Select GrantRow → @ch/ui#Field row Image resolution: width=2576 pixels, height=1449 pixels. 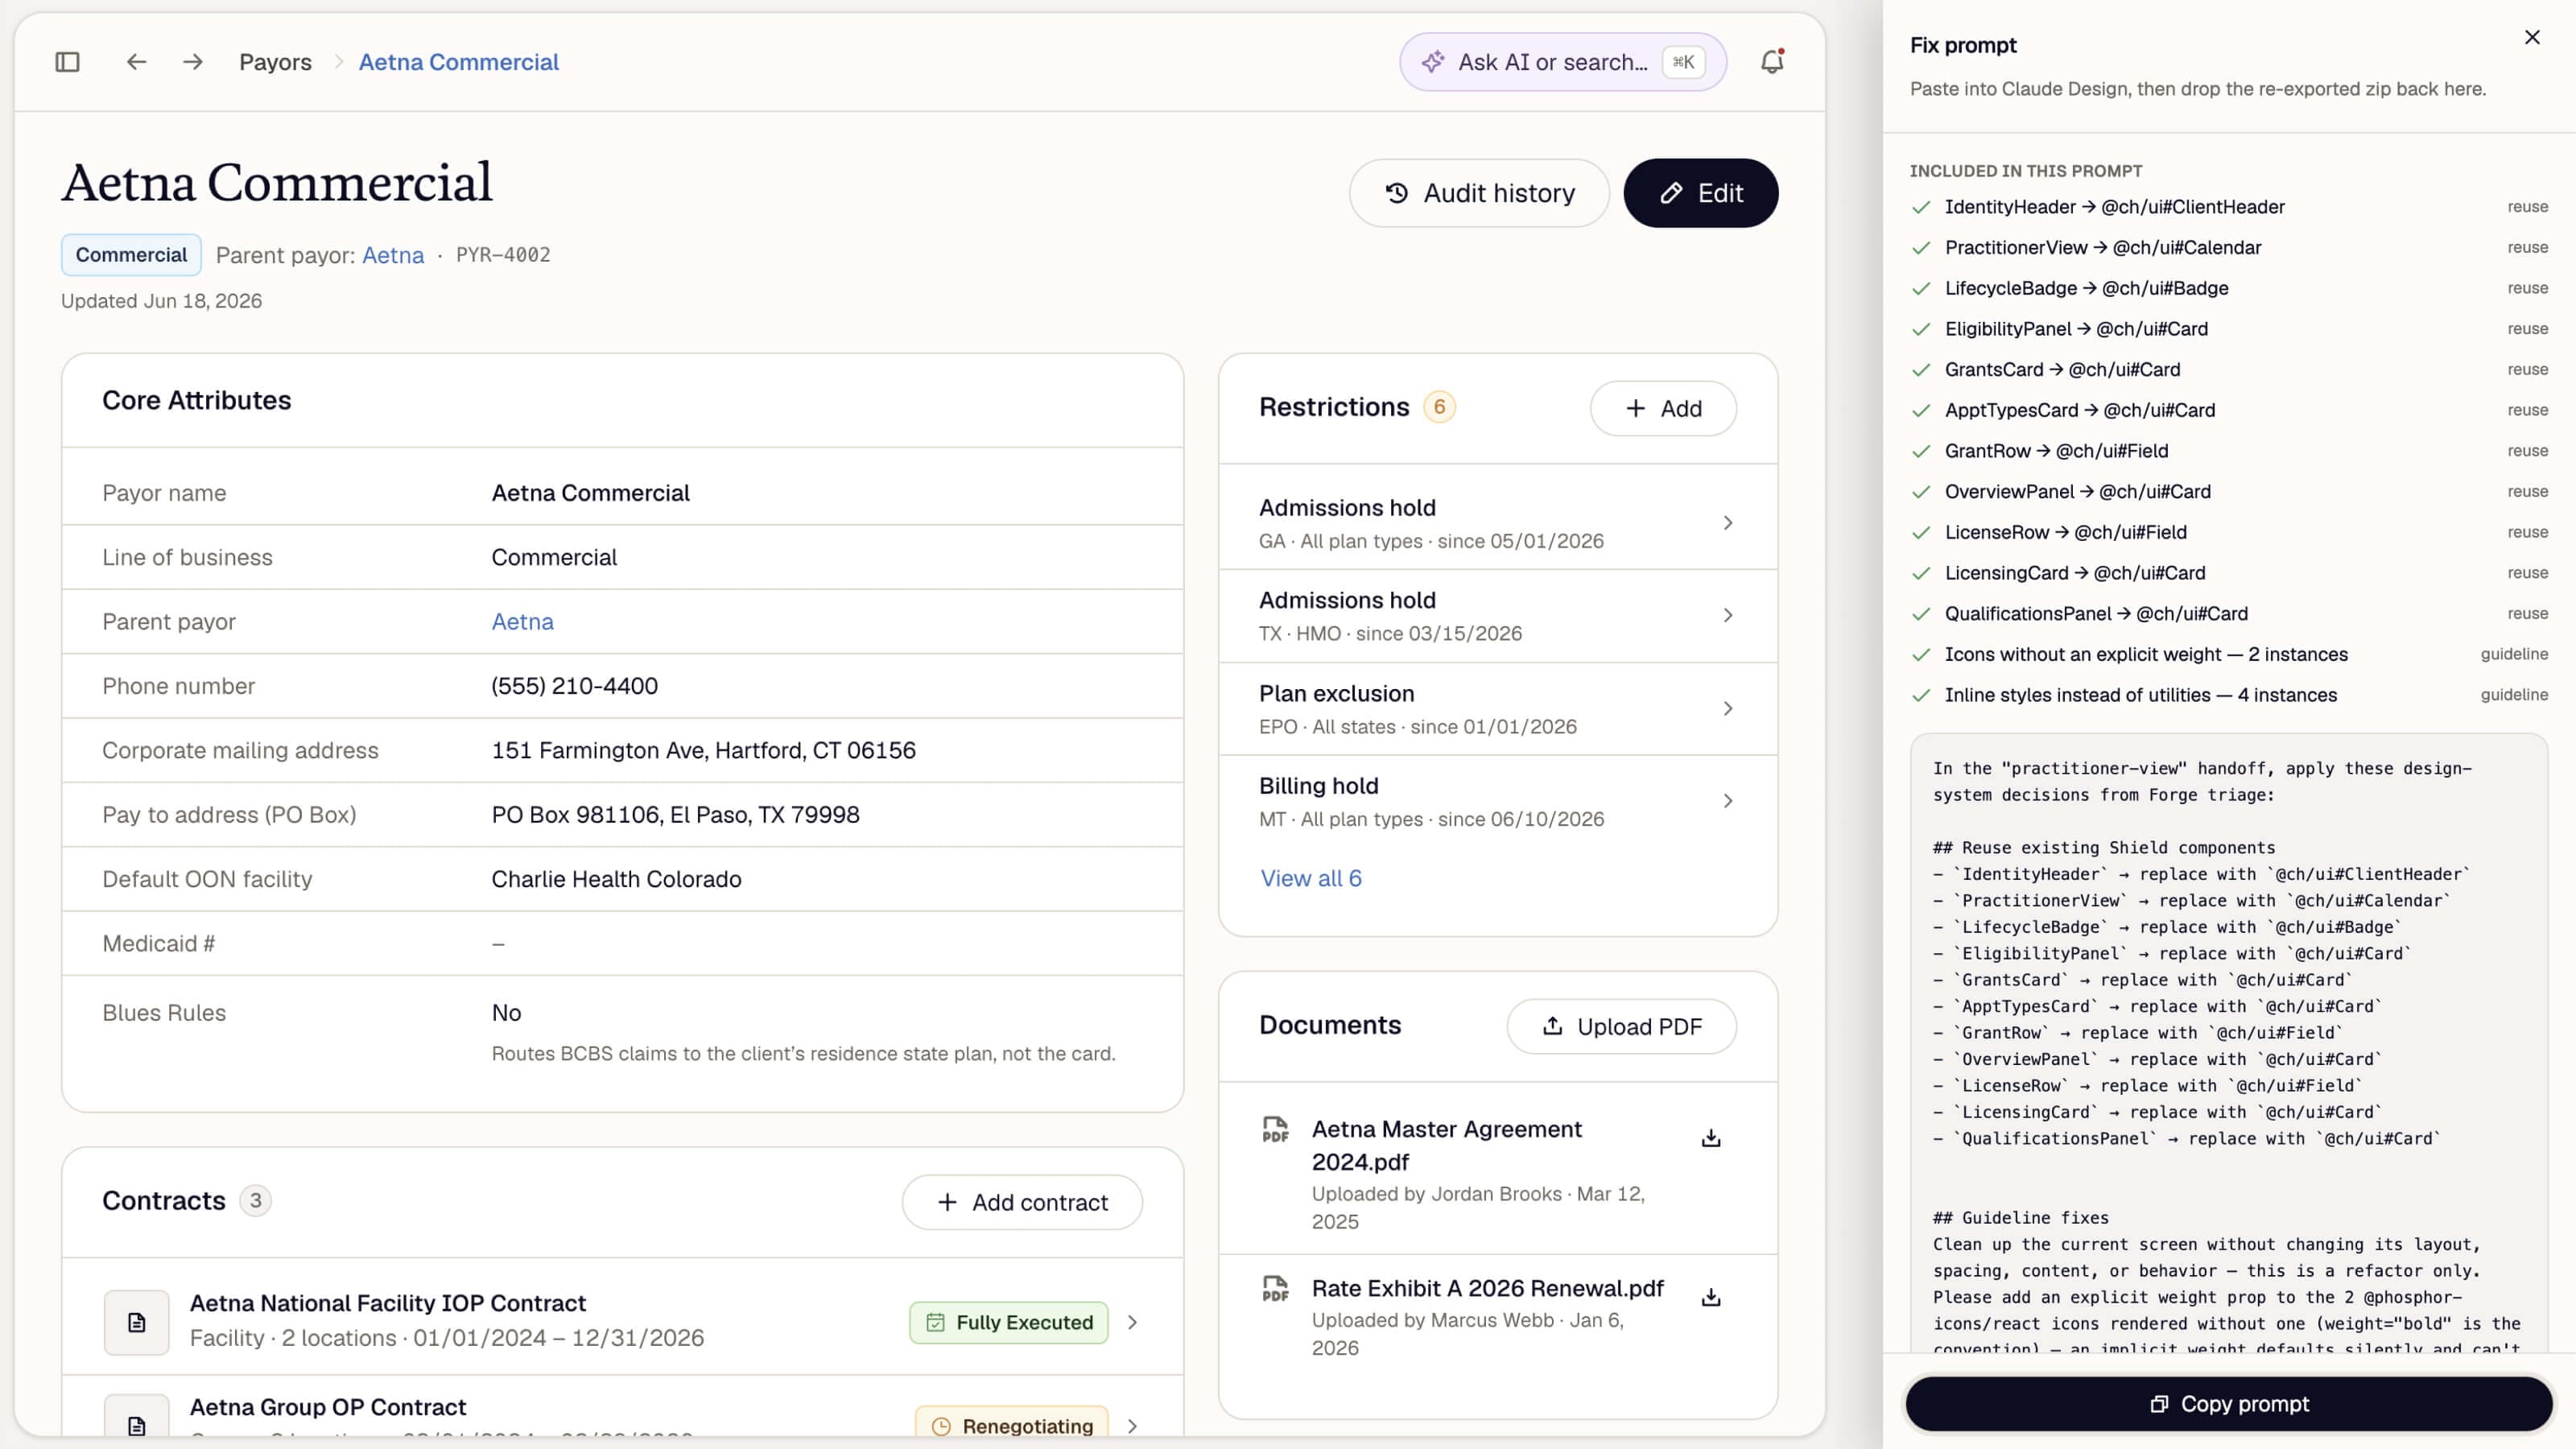coord(2229,451)
